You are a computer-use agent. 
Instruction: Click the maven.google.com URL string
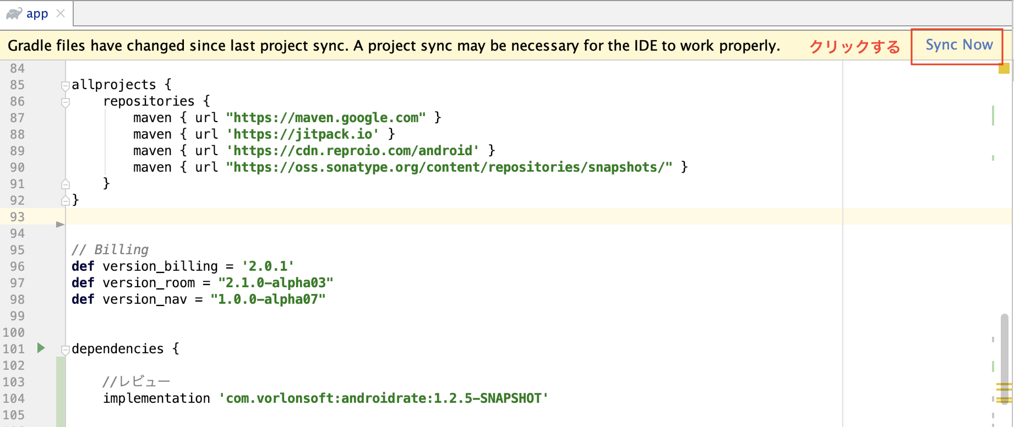click(326, 118)
